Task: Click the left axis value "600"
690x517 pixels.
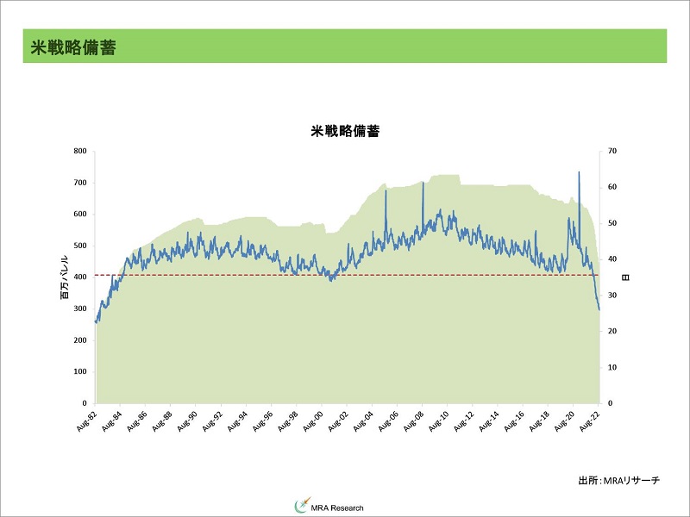Action: click(x=80, y=214)
